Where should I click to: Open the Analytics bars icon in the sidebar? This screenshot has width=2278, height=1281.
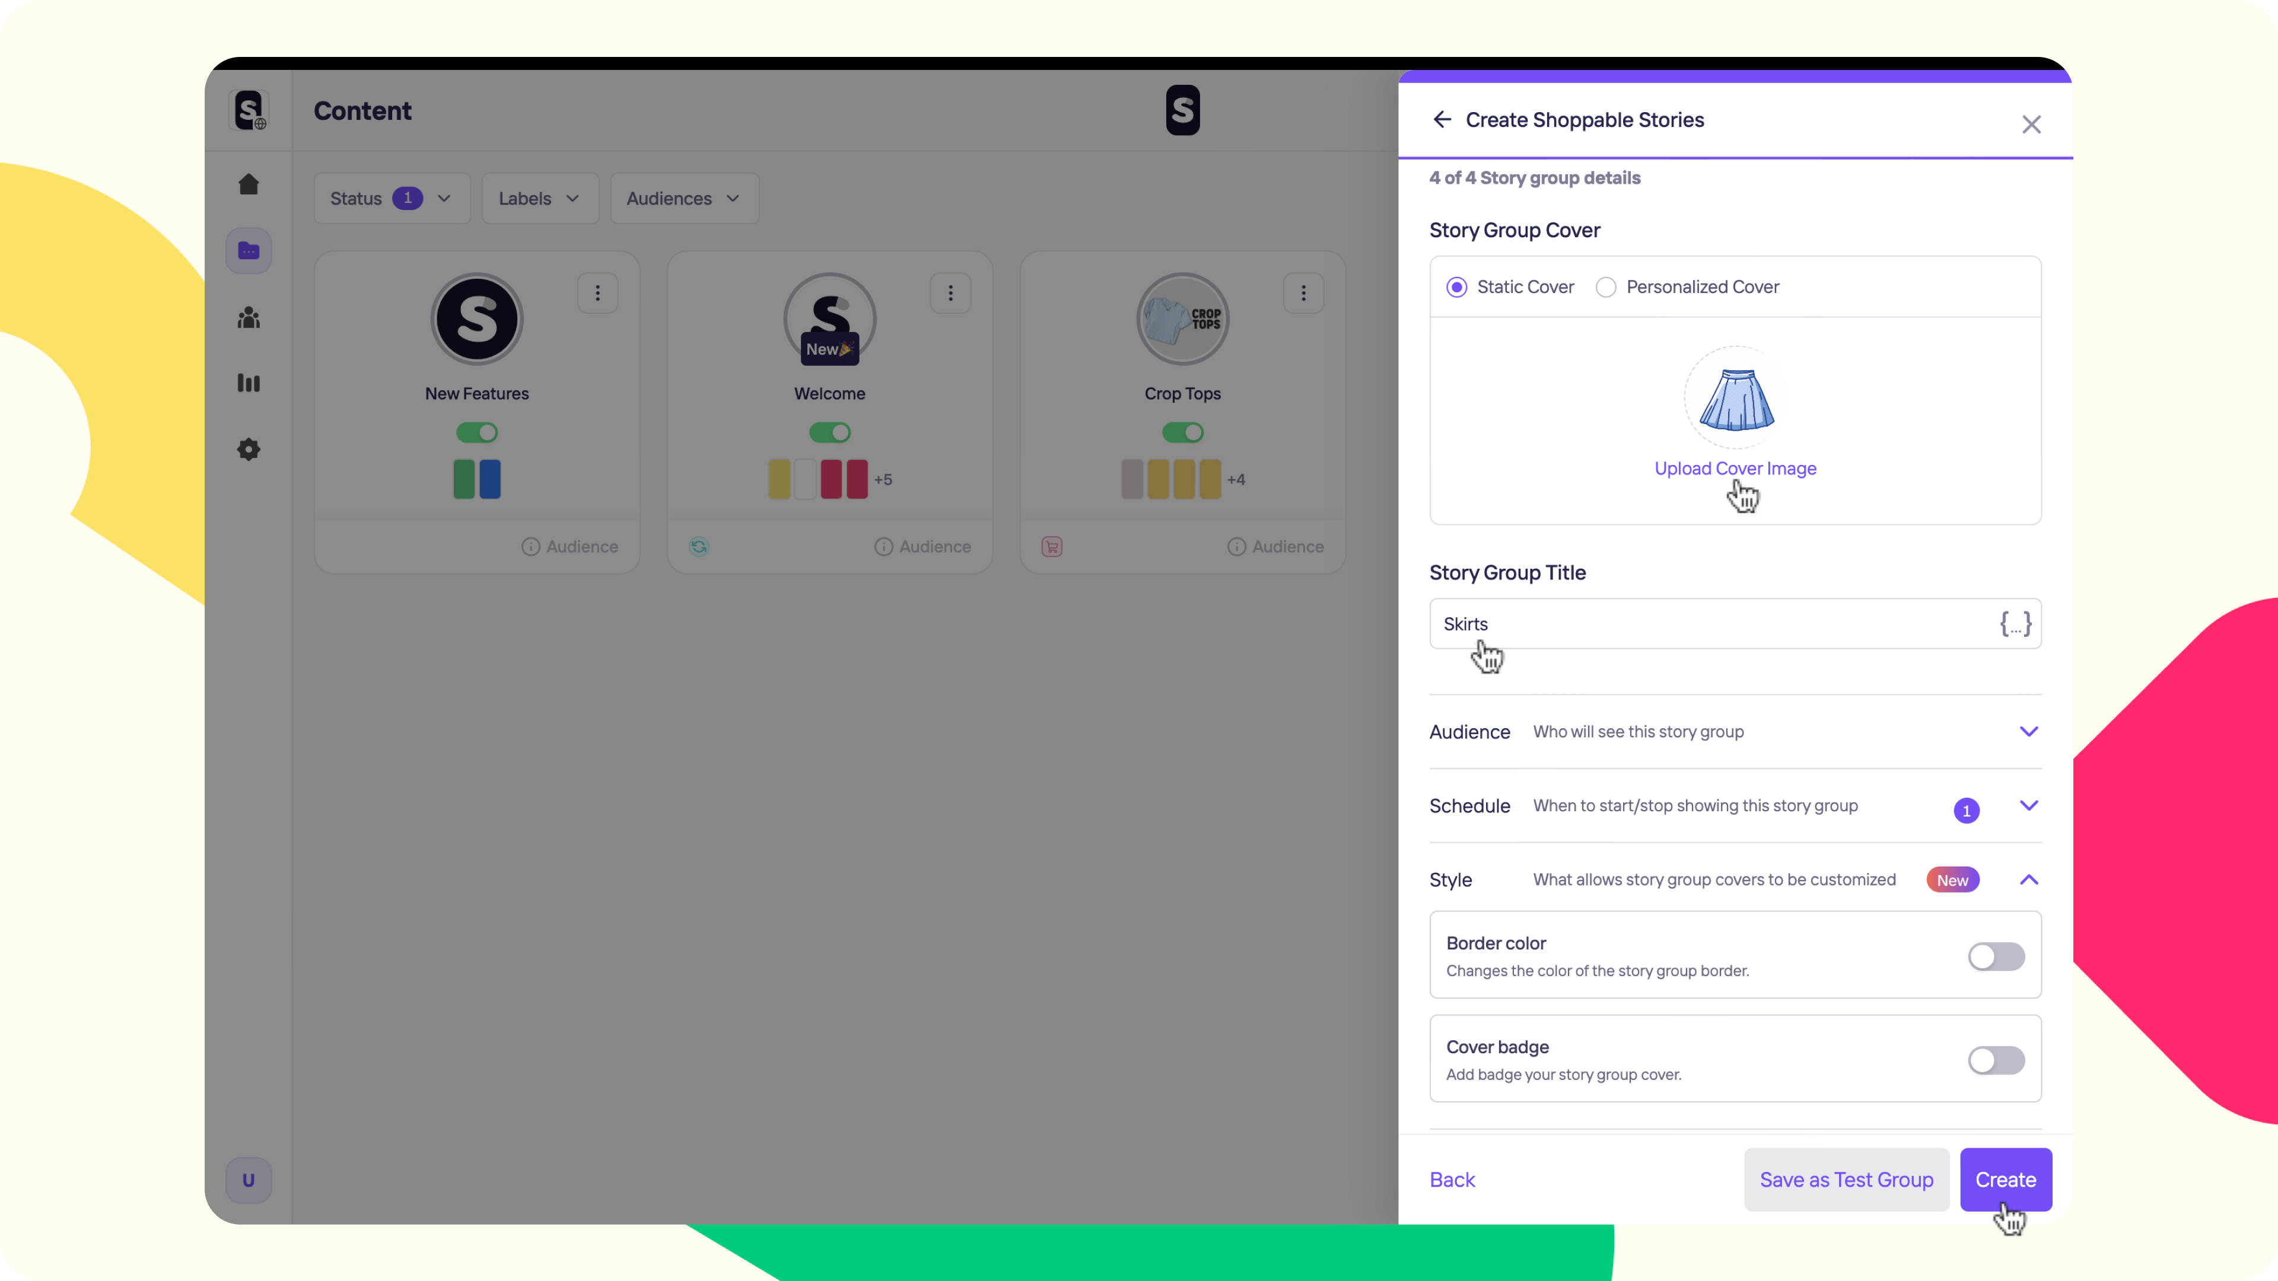tap(249, 383)
